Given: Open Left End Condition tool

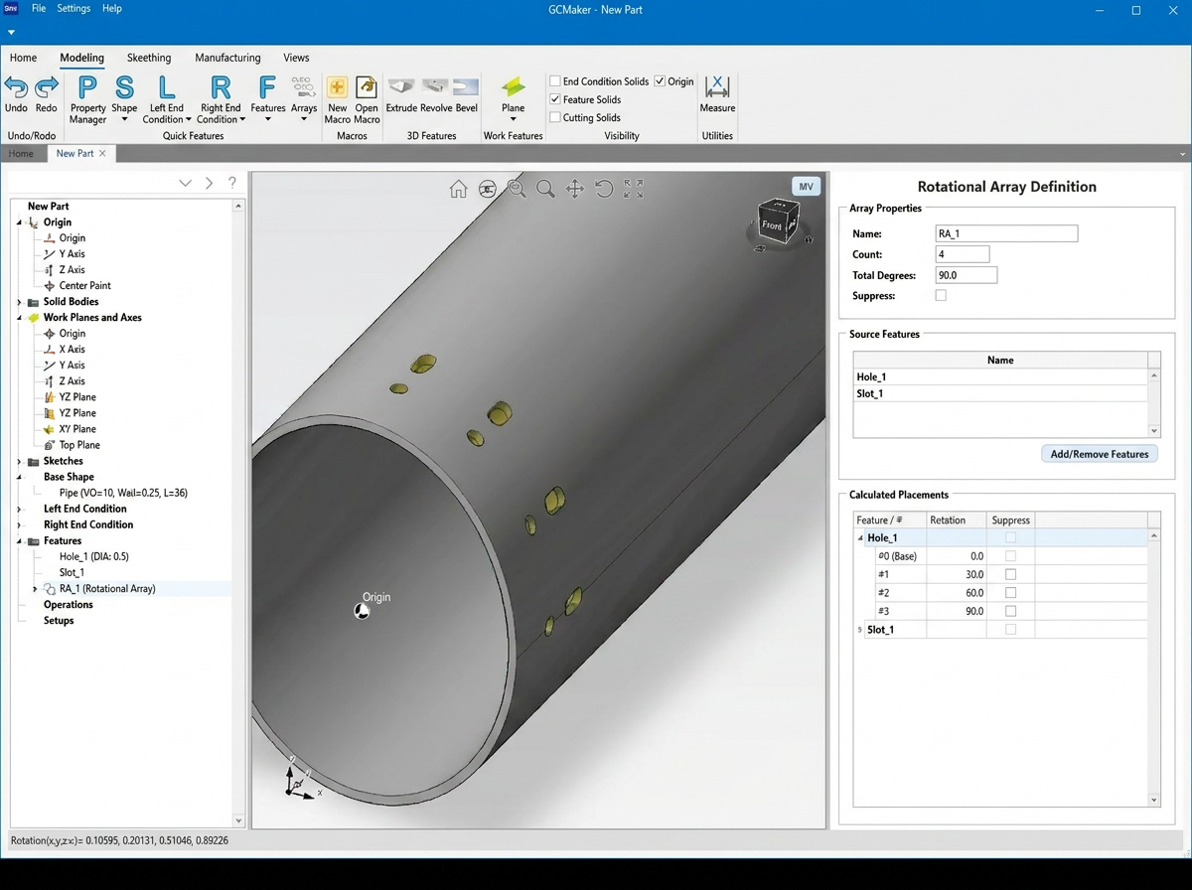Looking at the screenshot, I should point(167,98).
